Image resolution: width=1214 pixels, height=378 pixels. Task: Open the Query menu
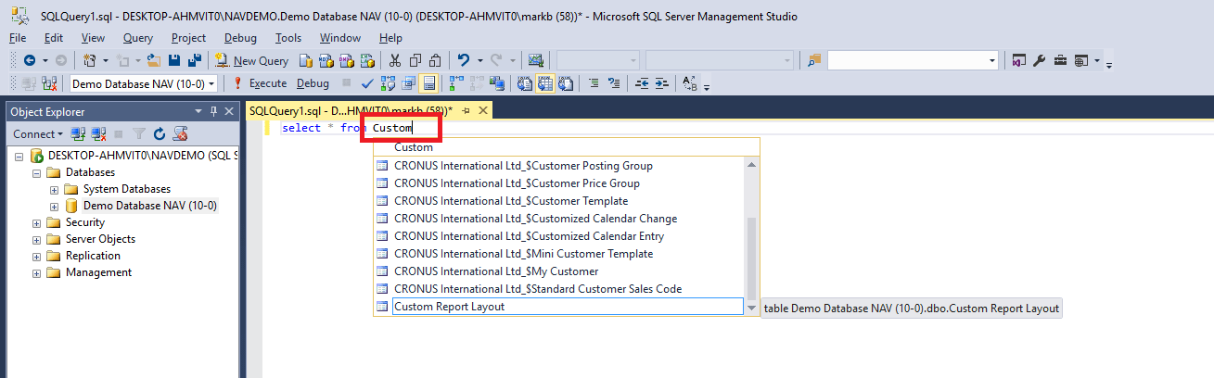(138, 38)
